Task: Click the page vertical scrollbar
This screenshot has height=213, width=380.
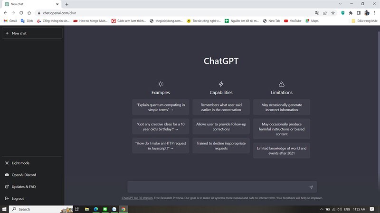Action: click(379, 107)
